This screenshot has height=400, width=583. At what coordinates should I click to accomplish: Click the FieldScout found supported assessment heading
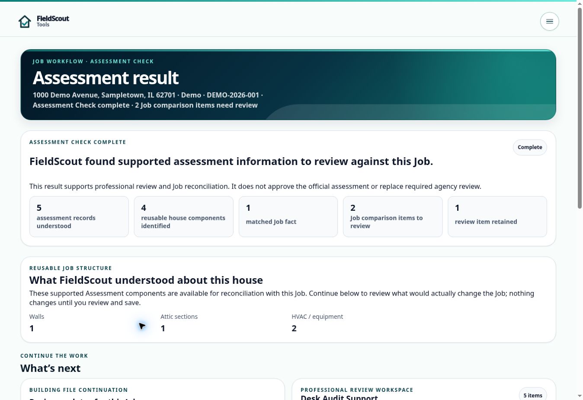[231, 162]
